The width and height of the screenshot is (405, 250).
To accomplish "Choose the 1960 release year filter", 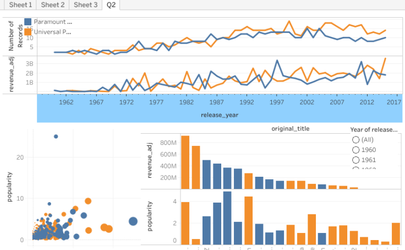I will [x=355, y=150].
